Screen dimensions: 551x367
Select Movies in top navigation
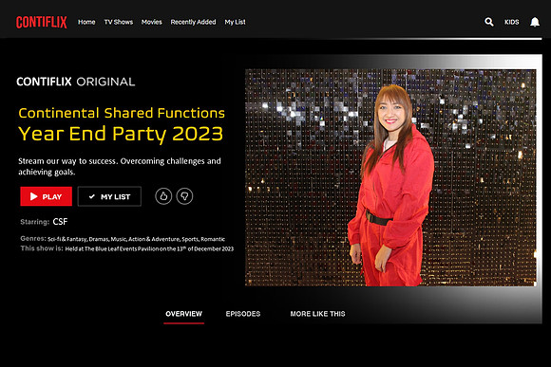[x=151, y=22]
